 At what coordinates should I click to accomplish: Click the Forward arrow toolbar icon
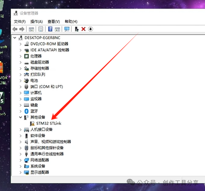point(22,29)
